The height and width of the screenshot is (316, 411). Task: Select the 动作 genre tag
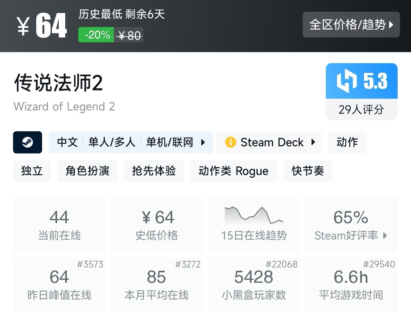[x=347, y=142]
